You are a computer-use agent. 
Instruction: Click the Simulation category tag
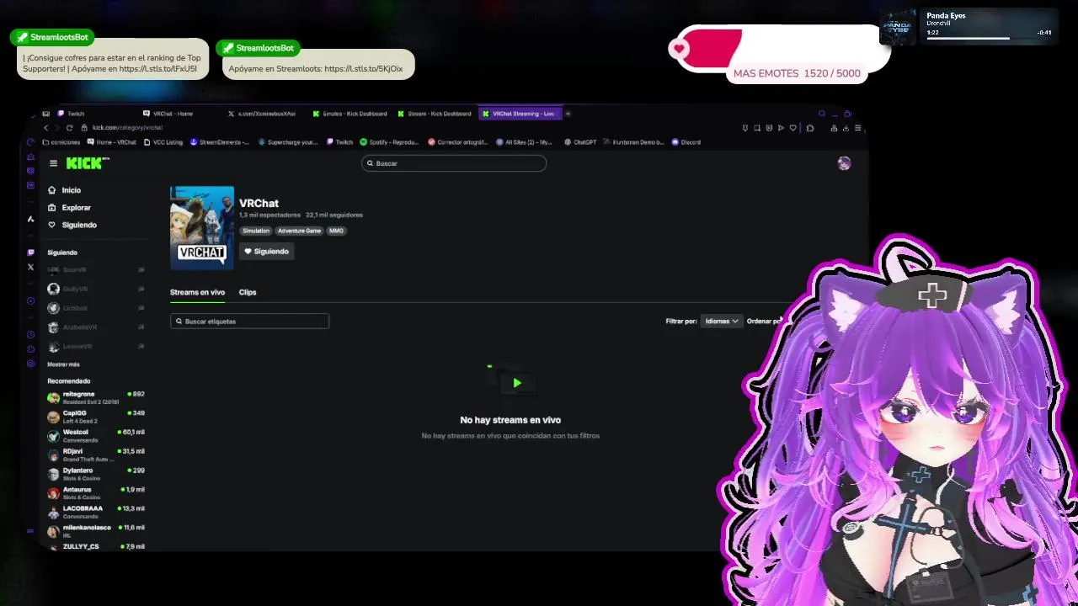(x=256, y=231)
